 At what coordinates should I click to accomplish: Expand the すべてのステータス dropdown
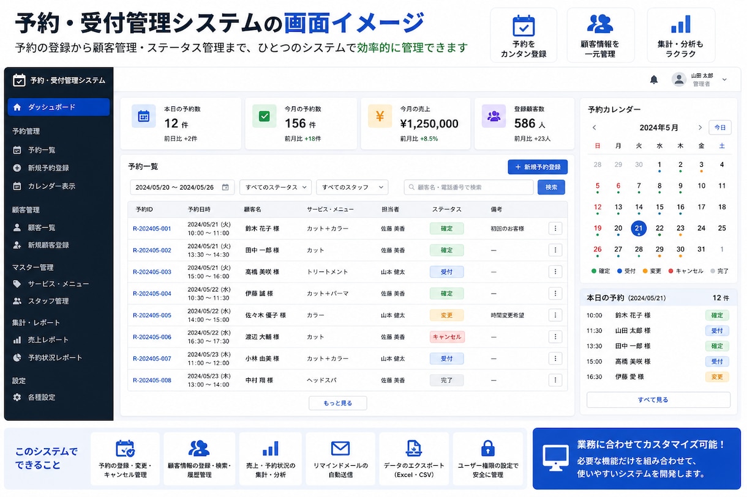[x=276, y=187]
